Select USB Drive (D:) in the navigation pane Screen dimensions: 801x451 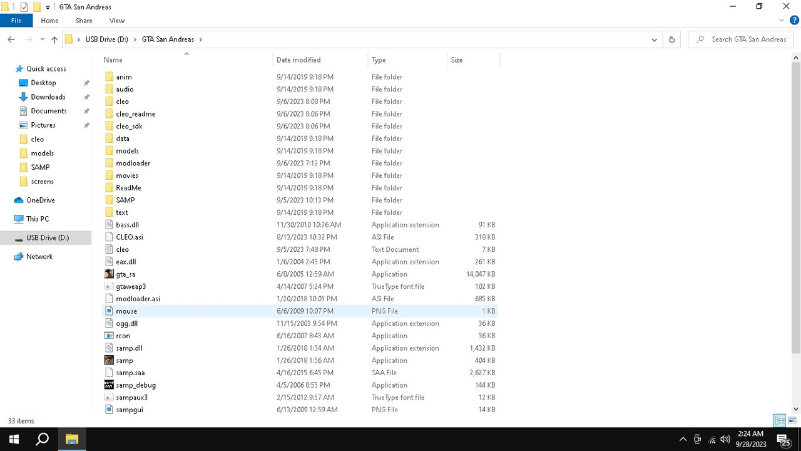[46, 238]
